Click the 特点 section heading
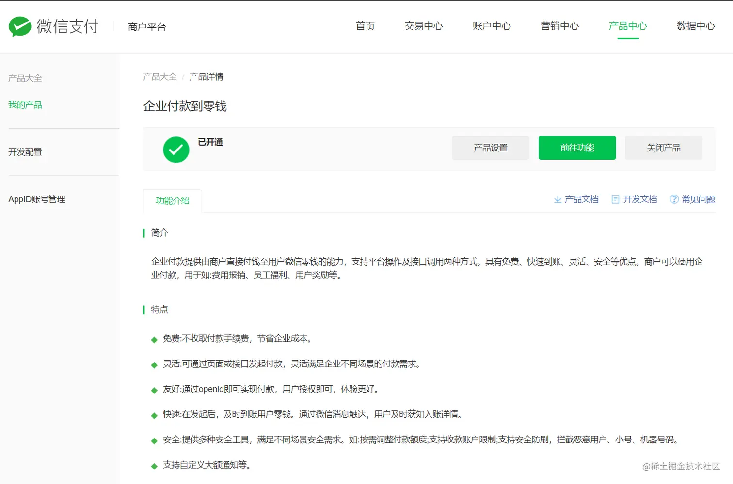This screenshot has height=484, width=733. tap(159, 309)
